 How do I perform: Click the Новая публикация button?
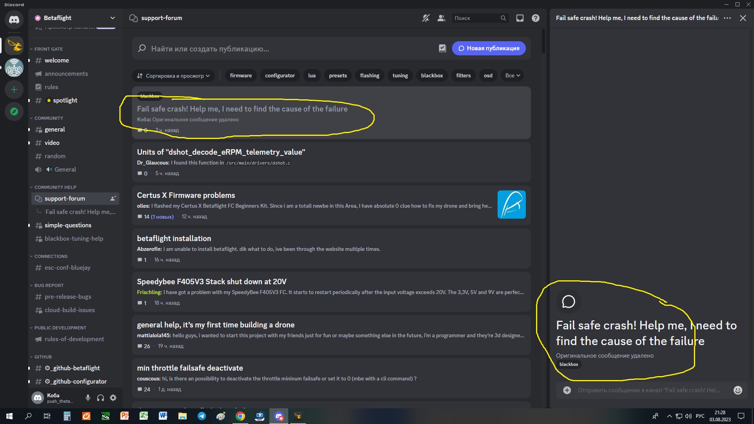[489, 48]
